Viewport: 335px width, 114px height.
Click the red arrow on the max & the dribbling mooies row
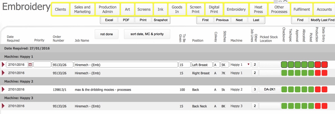pyautogui.click(x=3, y=90)
